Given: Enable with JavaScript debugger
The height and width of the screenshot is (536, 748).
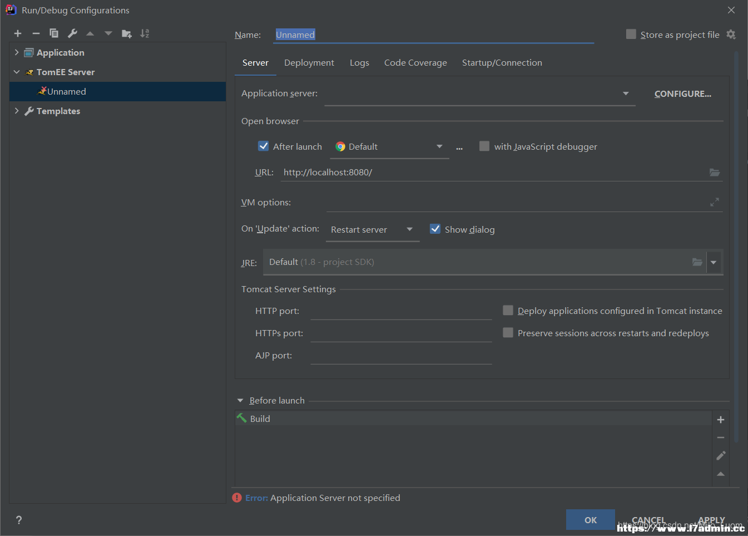Looking at the screenshot, I should [484, 146].
